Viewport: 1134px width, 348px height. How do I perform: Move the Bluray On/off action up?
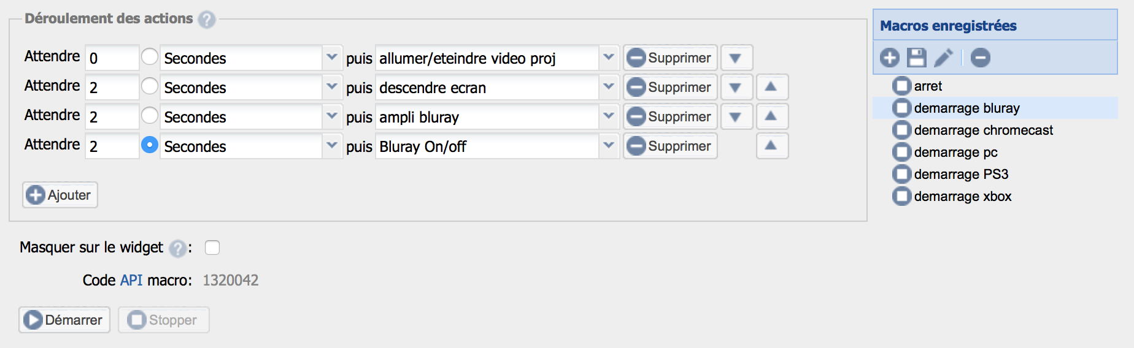pyautogui.click(x=772, y=146)
